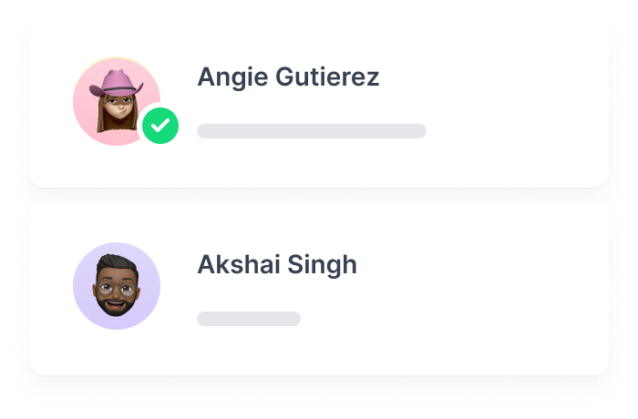The image size is (638, 419).
Task: Click the glasses on Akshai's avatar
Action: 116,288
